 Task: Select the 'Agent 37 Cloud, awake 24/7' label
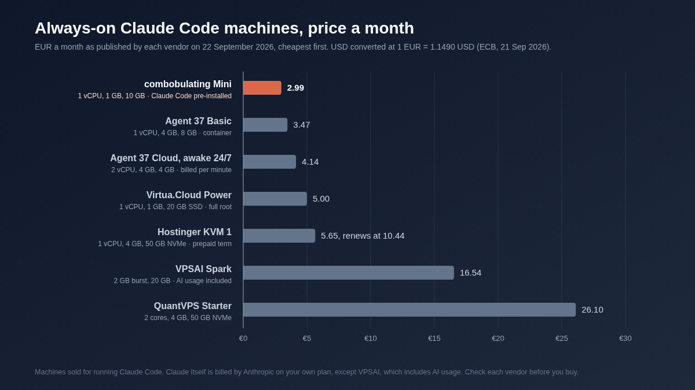(x=171, y=158)
